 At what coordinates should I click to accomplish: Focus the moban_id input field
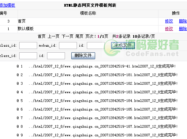click(68, 45)
